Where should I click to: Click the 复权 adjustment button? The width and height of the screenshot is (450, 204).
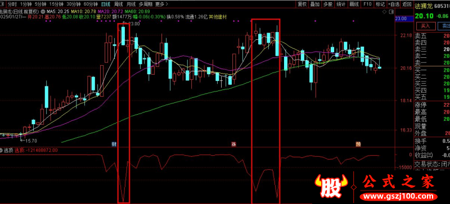pyautogui.click(x=302, y=4)
